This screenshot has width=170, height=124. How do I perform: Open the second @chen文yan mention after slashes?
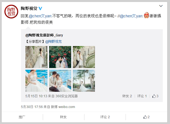point(132,16)
